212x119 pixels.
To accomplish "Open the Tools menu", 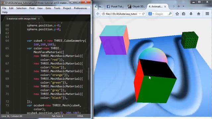I will [57, 8].
